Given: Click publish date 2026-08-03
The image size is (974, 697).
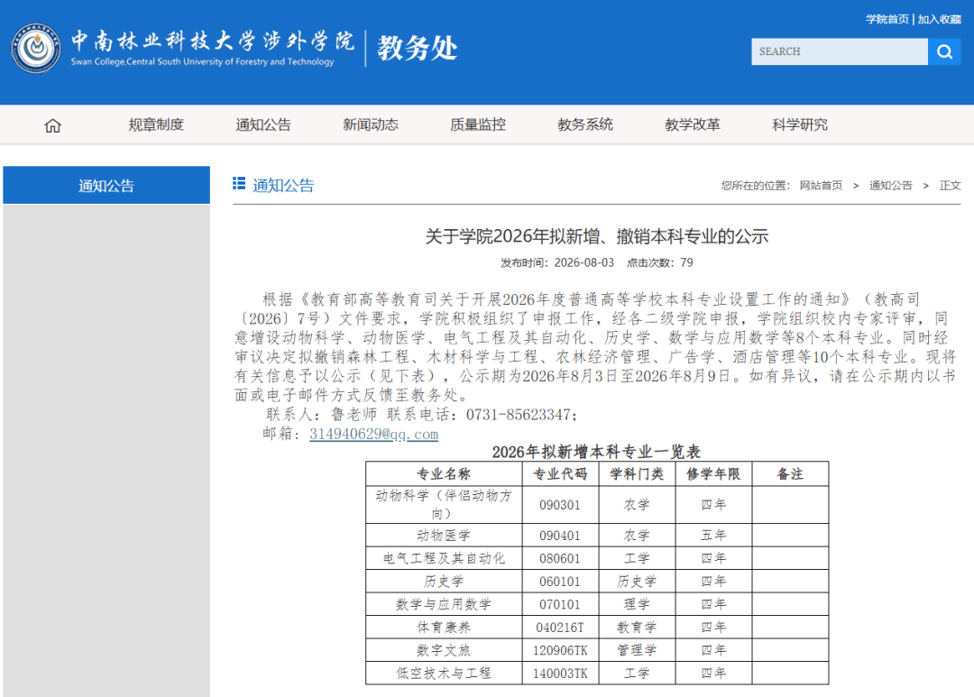Looking at the screenshot, I should (x=583, y=262).
